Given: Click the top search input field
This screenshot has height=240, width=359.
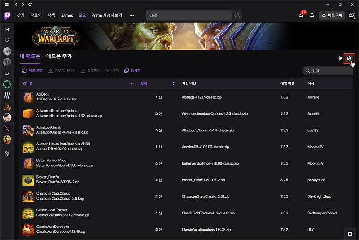Looking at the screenshot, I should point(189,16).
